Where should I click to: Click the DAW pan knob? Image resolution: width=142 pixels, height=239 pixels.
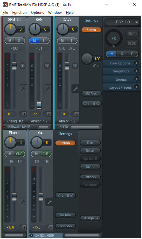pyautogui.click(x=63, y=29)
